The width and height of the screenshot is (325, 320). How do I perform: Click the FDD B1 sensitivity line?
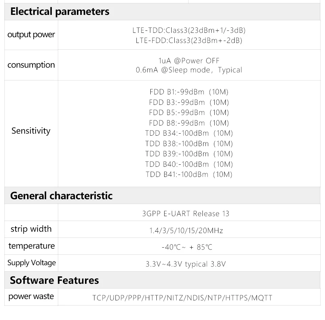[x=189, y=92]
